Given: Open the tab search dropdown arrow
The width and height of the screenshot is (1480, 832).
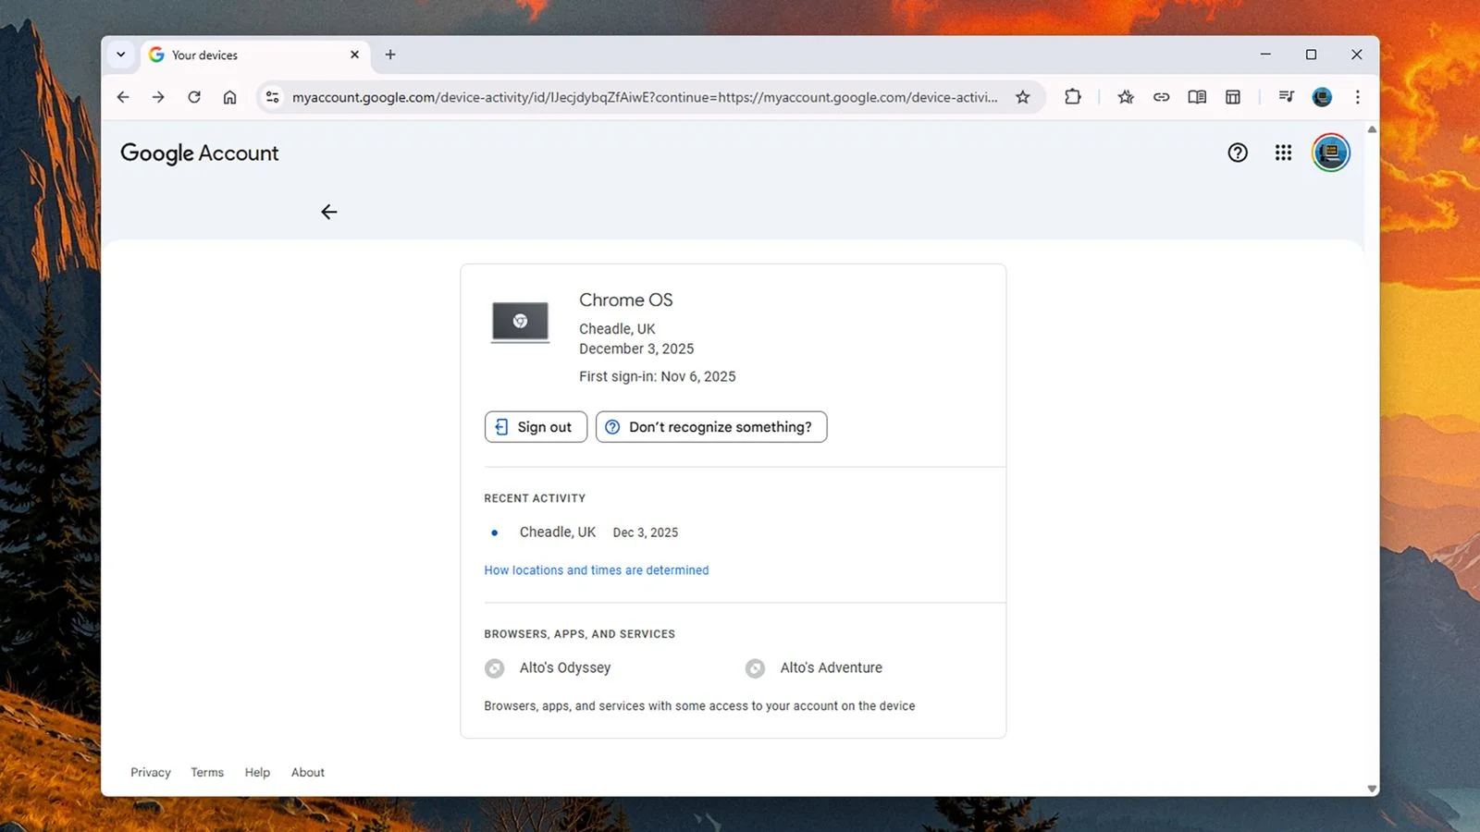Looking at the screenshot, I should pos(121,55).
